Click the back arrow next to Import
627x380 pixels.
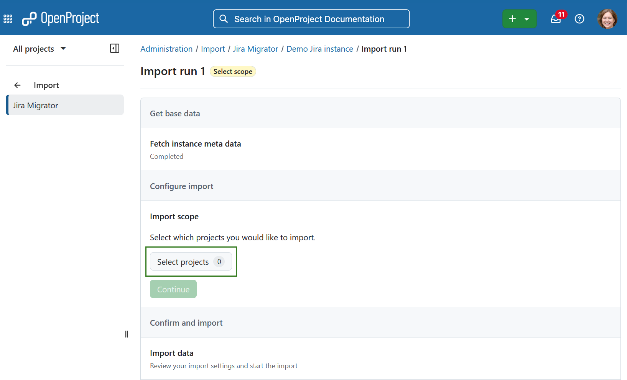(18, 85)
